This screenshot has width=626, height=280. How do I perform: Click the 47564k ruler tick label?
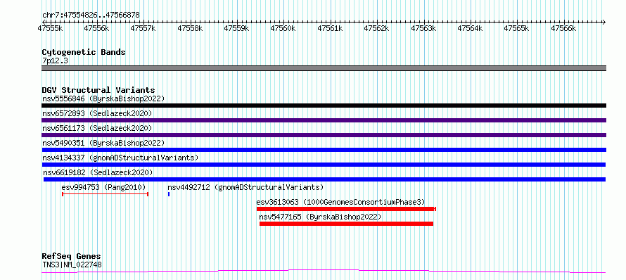(x=471, y=28)
